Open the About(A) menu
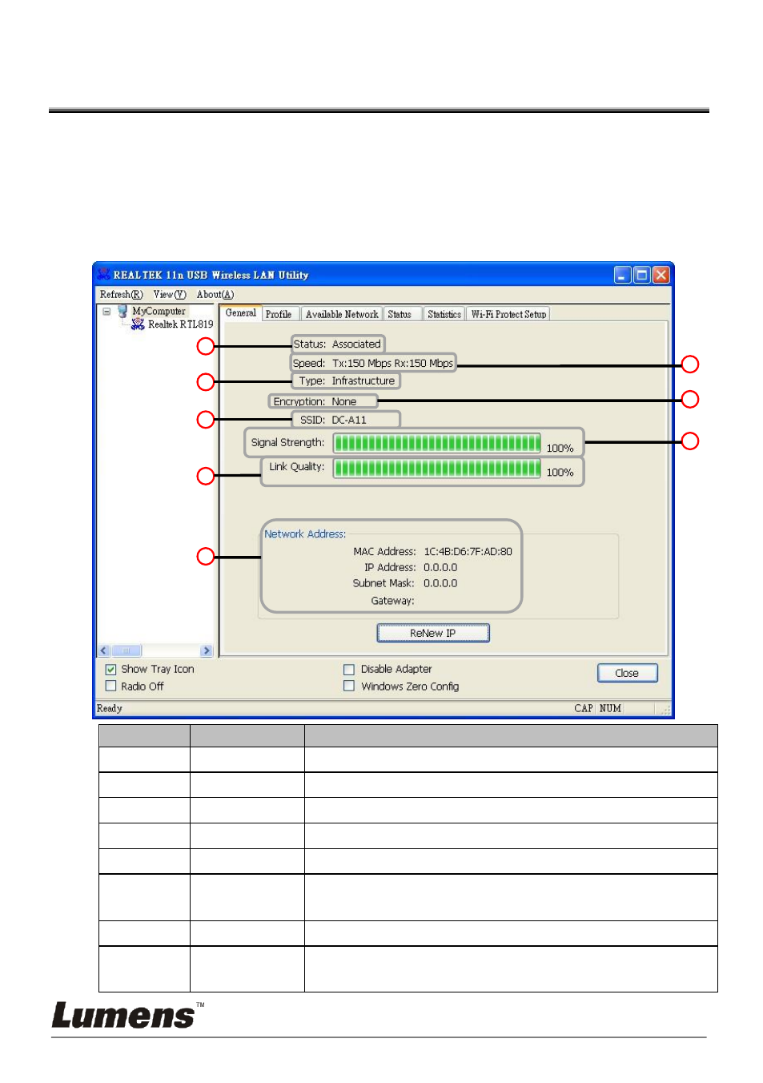 coord(215,295)
